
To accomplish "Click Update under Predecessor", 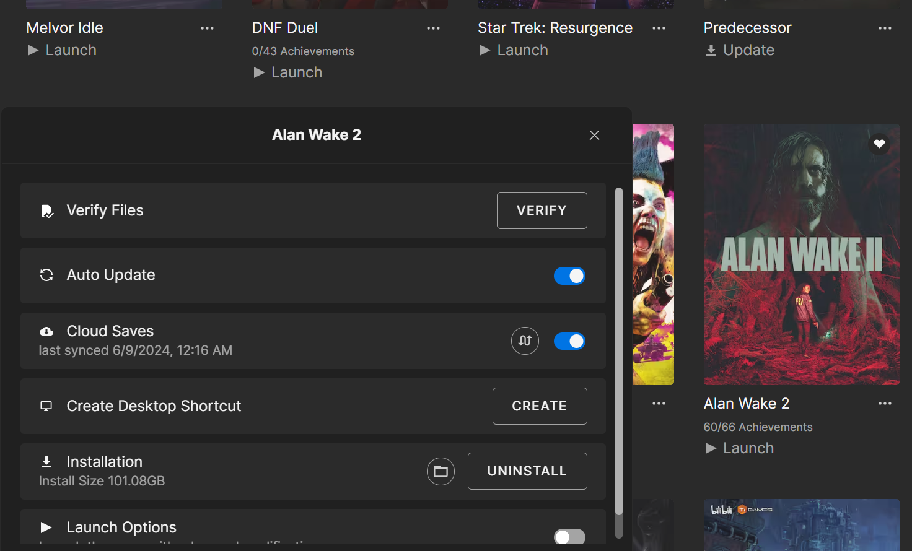I will click(740, 50).
